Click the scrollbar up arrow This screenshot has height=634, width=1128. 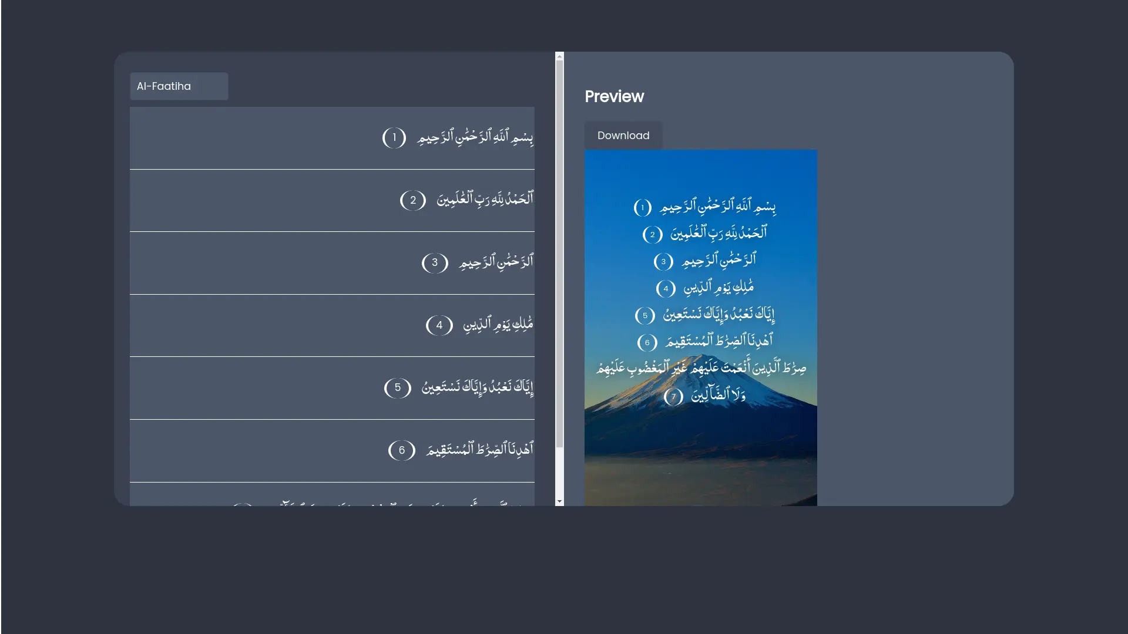click(559, 56)
